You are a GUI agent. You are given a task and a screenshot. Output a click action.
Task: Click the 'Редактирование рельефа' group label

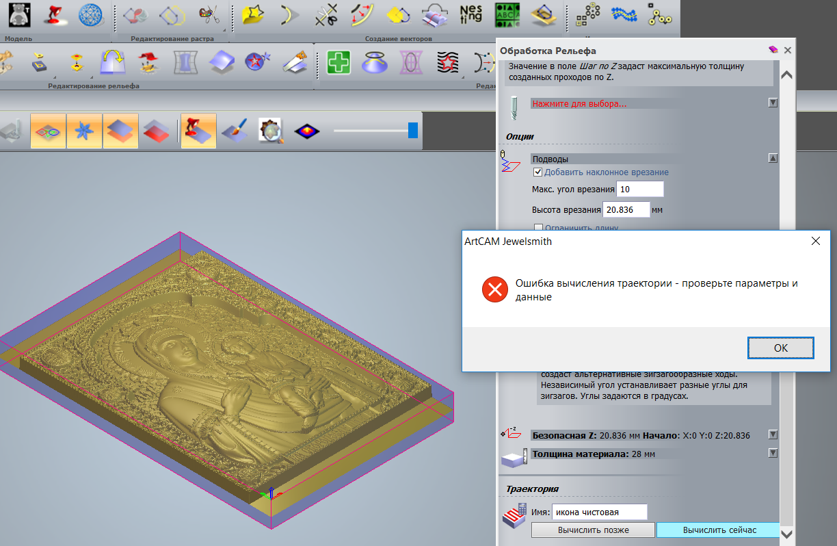click(x=94, y=86)
